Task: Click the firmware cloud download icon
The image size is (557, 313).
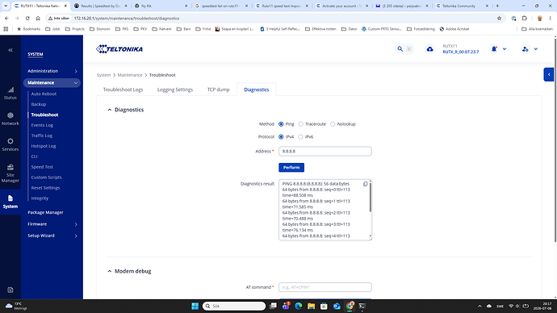Action: click(x=429, y=49)
